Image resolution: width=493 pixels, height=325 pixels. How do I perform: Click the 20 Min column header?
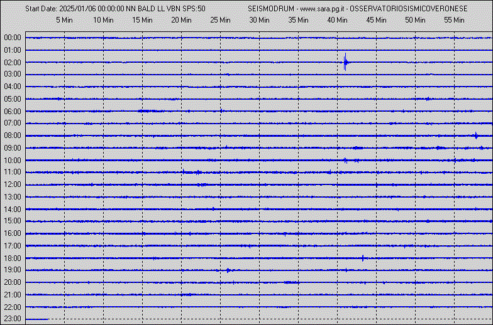[x=181, y=20]
